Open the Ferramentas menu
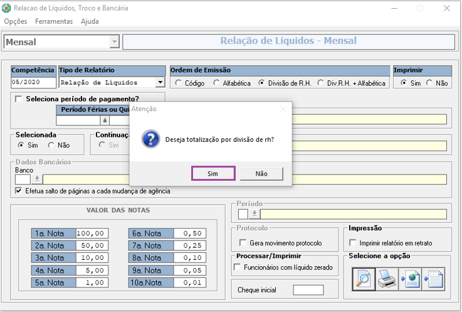 click(x=54, y=21)
